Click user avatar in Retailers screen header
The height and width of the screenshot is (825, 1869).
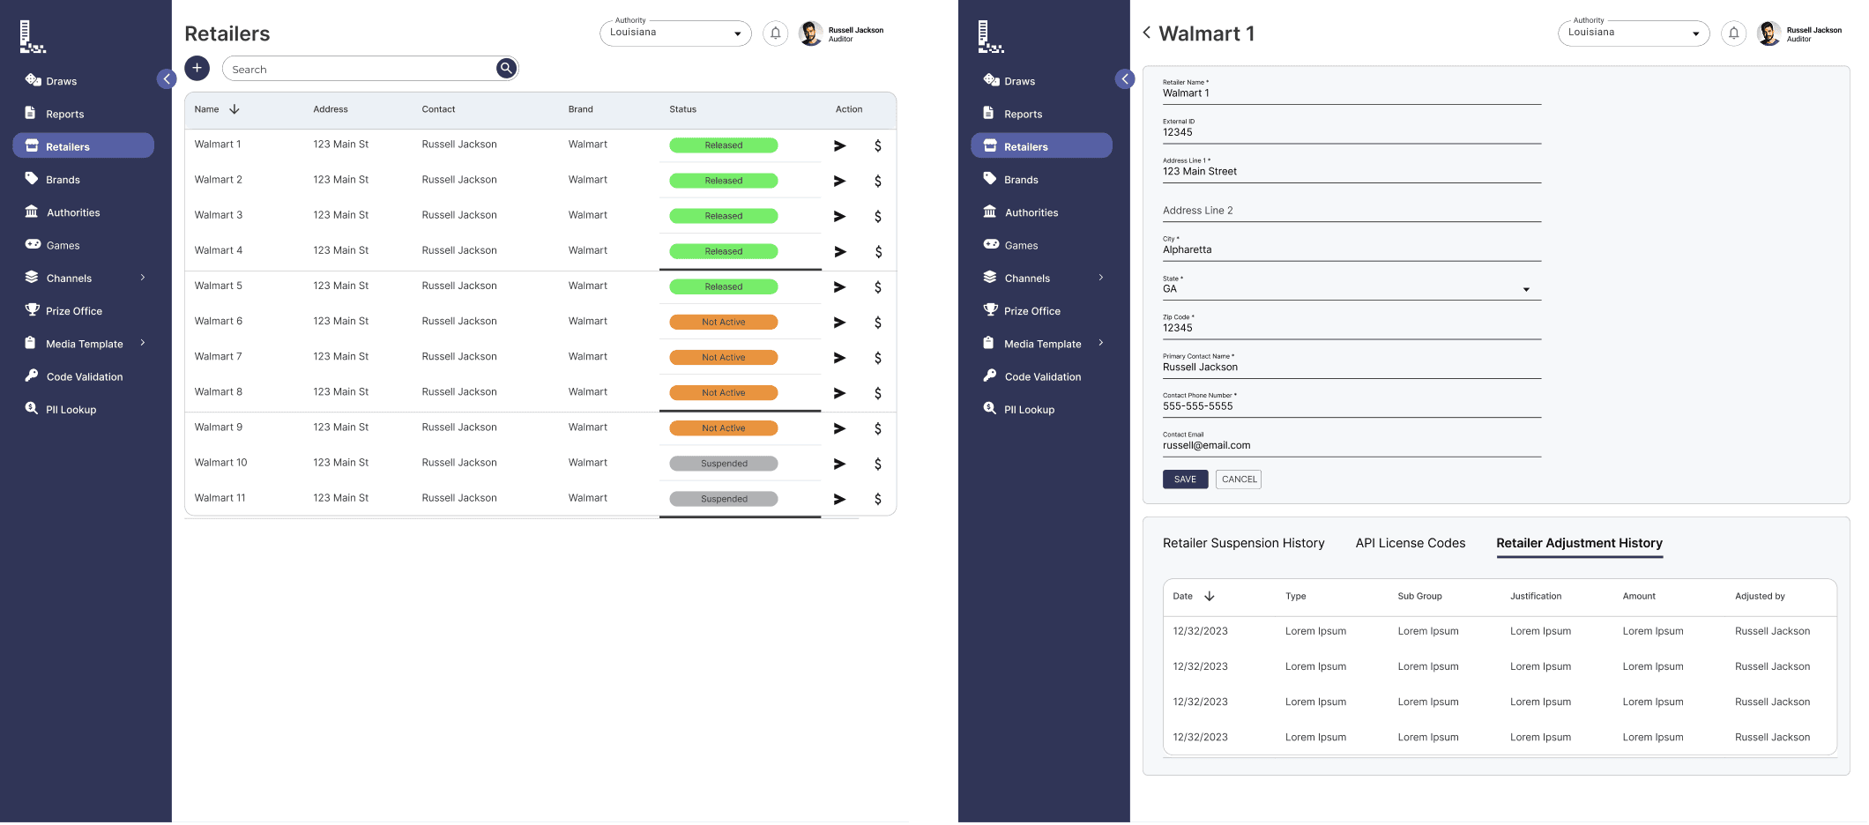pos(810,33)
